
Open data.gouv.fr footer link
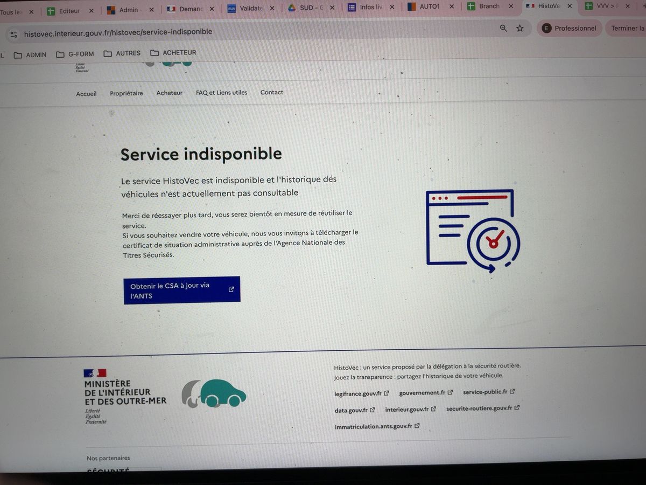[355, 410]
